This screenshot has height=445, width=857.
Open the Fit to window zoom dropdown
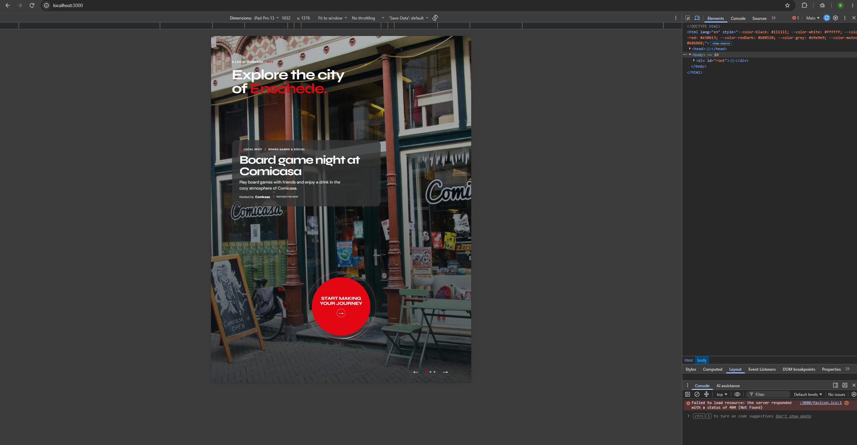[x=332, y=18]
